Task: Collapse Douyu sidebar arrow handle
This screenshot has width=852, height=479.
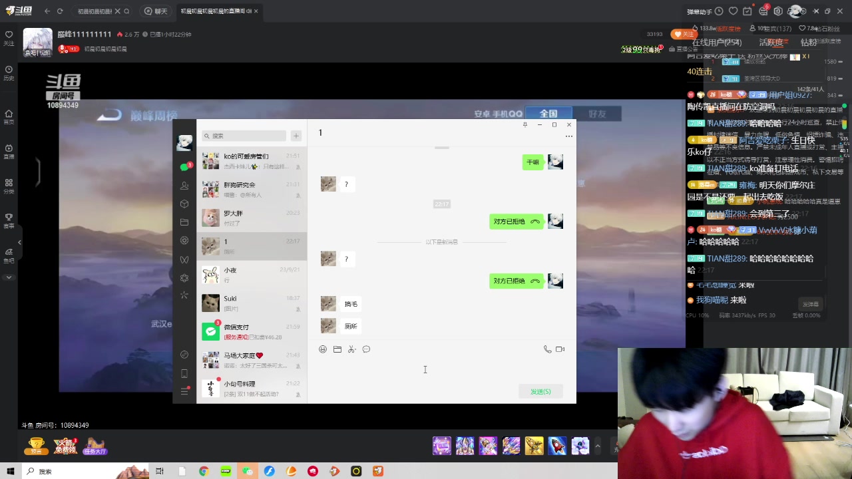Action: click(x=20, y=243)
